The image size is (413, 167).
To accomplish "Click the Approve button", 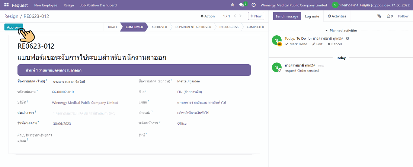I will [13, 27].
